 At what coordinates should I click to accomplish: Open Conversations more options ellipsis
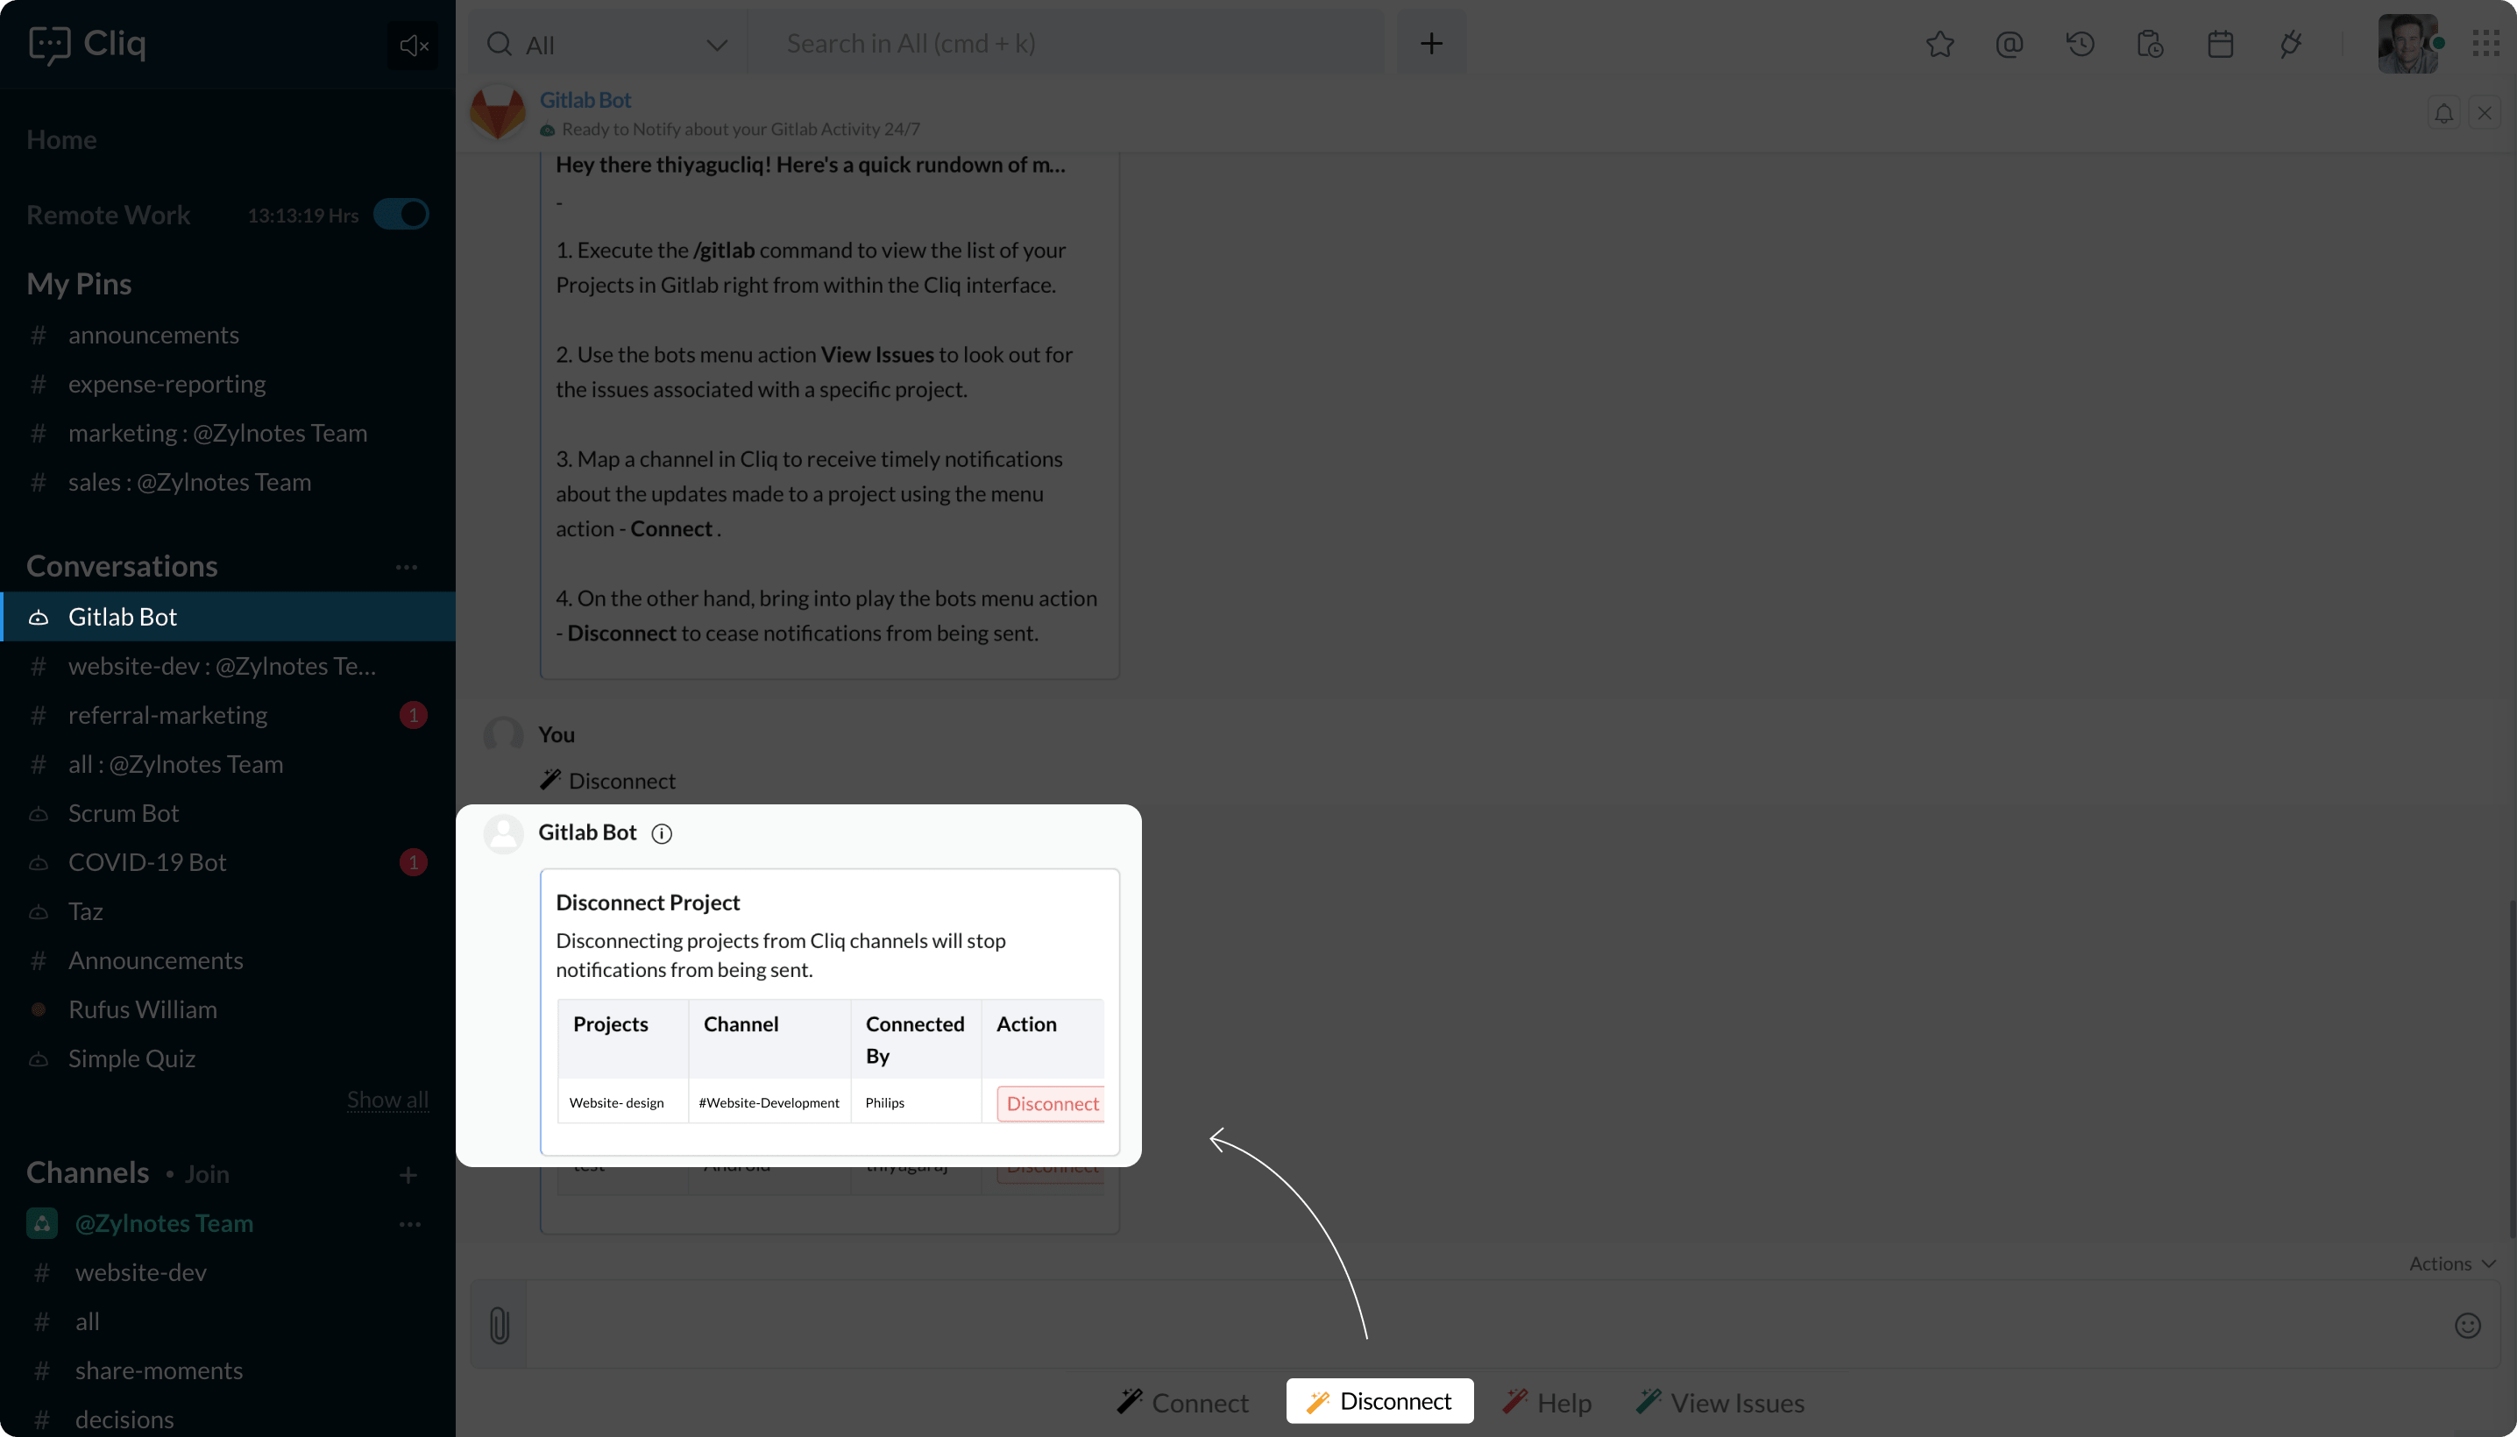tap(407, 567)
